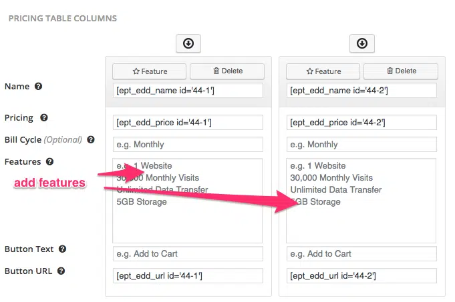Click Bill Cycle field in second column
The image size is (455, 302).
point(361,144)
